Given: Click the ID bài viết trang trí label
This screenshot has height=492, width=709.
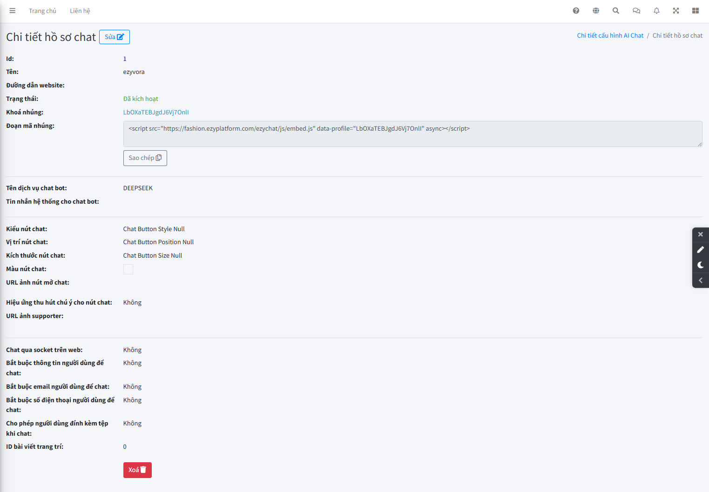Looking at the screenshot, I should tap(35, 446).
